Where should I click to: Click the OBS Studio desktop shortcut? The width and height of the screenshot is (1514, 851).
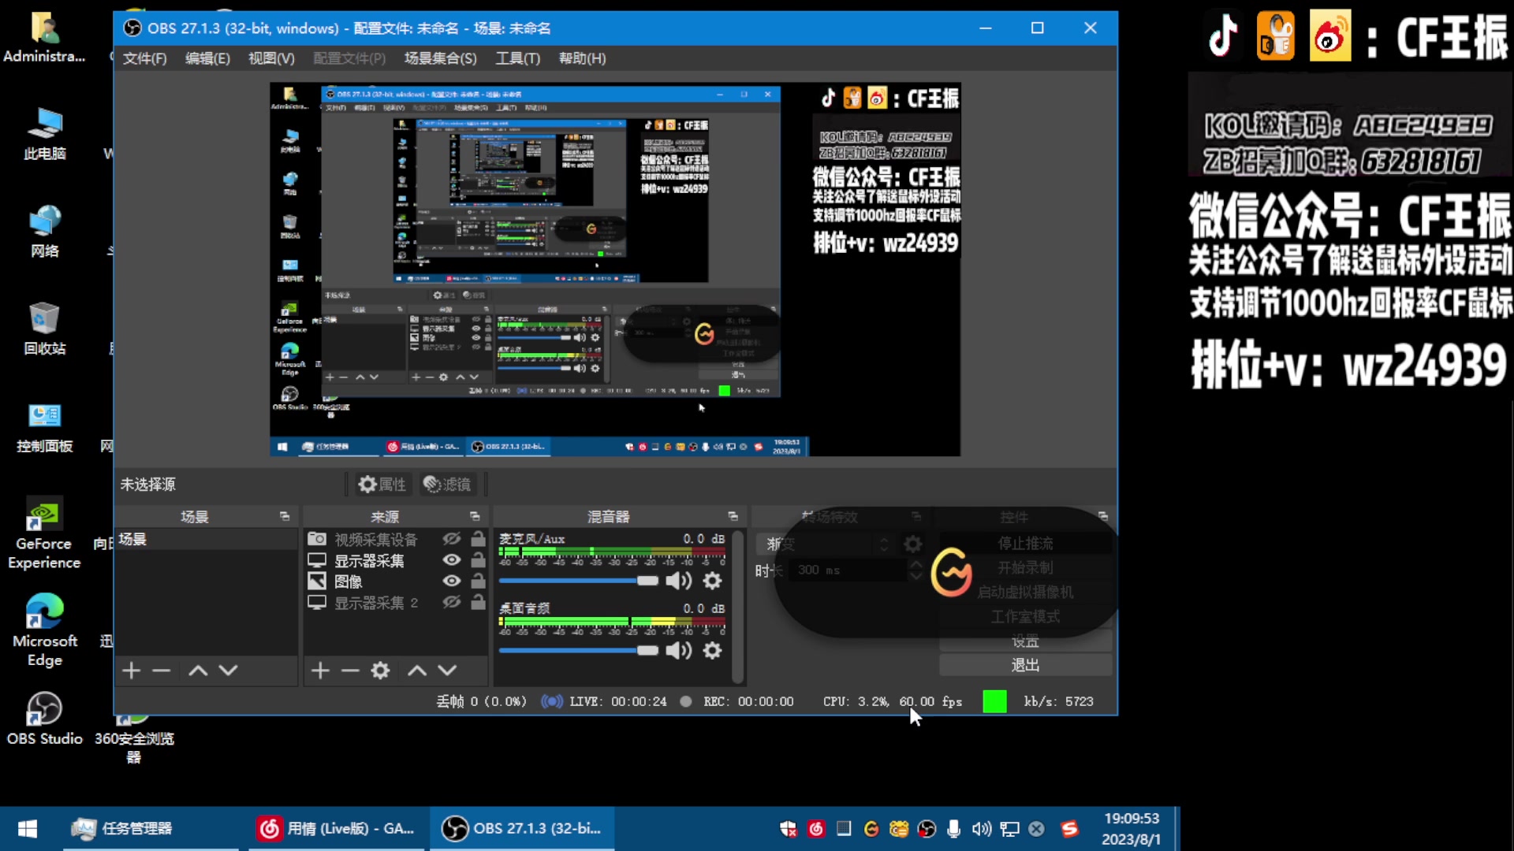pyautogui.click(x=44, y=719)
